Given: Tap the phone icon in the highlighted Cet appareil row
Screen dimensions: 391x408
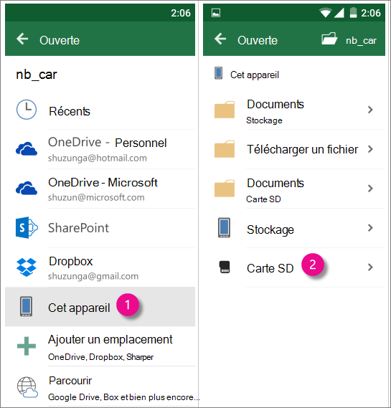Looking at the screenshot, I should tap(27, 306).
